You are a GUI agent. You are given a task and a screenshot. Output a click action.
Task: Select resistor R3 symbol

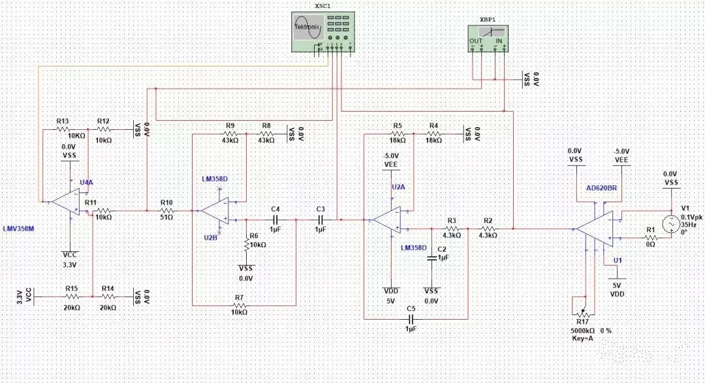(x=452, y=229)
